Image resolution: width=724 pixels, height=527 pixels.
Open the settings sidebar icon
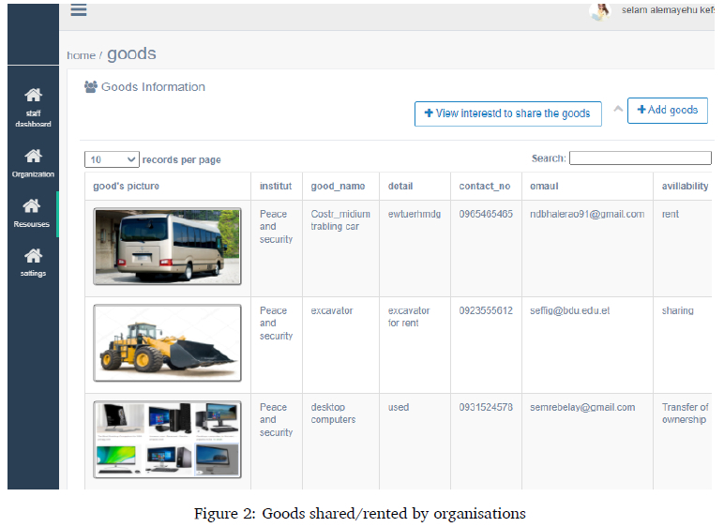pyautogui.click(x=33, y=256)
